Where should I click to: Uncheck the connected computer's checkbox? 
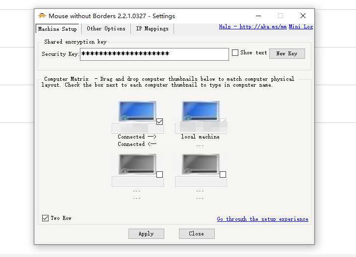click(159, 122)
